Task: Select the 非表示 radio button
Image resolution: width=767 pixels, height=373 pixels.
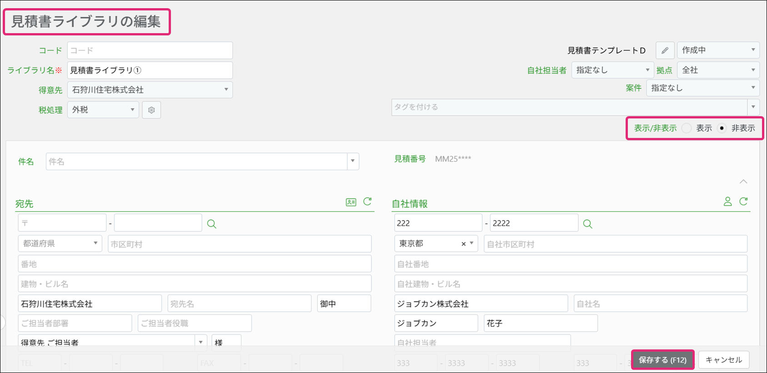Action: tap(722, 128)
